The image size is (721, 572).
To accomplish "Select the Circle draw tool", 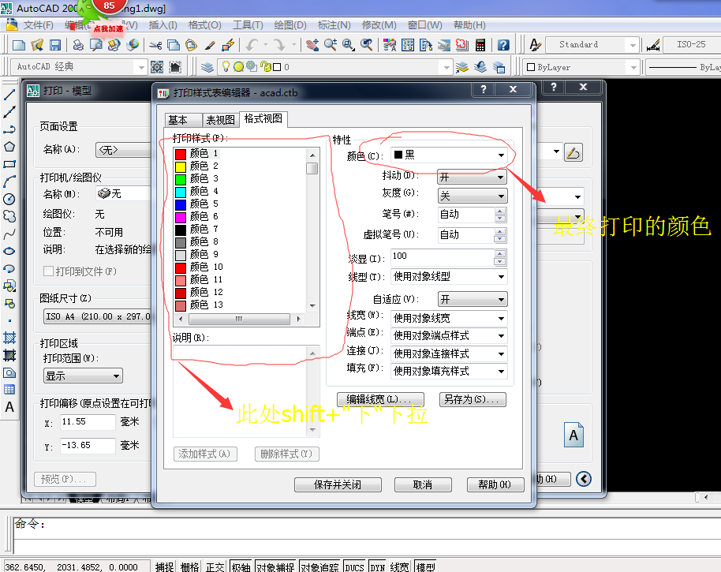I will (x=9, y=199).
